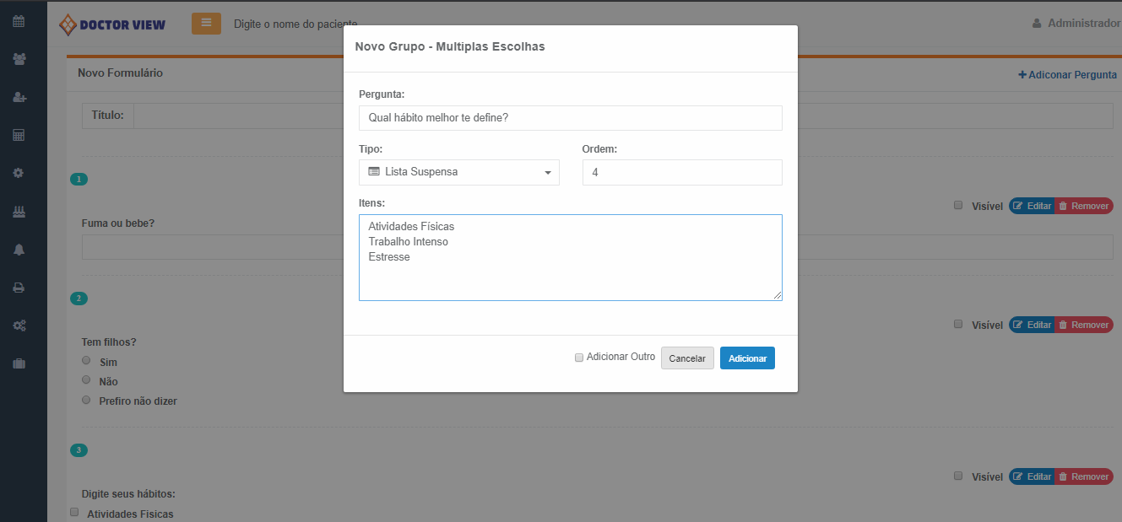Select the Sim radio option
The width and height of the screenshot is (1122, 522).
tap(86, 360)
